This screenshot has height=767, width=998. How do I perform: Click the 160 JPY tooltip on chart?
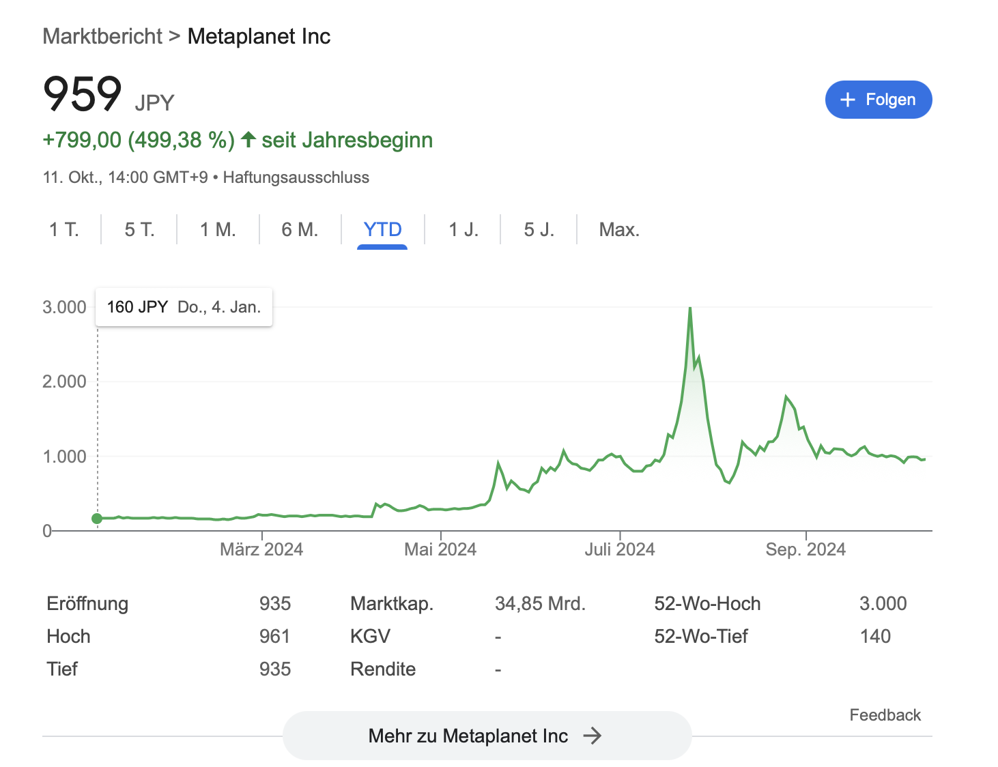(x=184, y=307)
